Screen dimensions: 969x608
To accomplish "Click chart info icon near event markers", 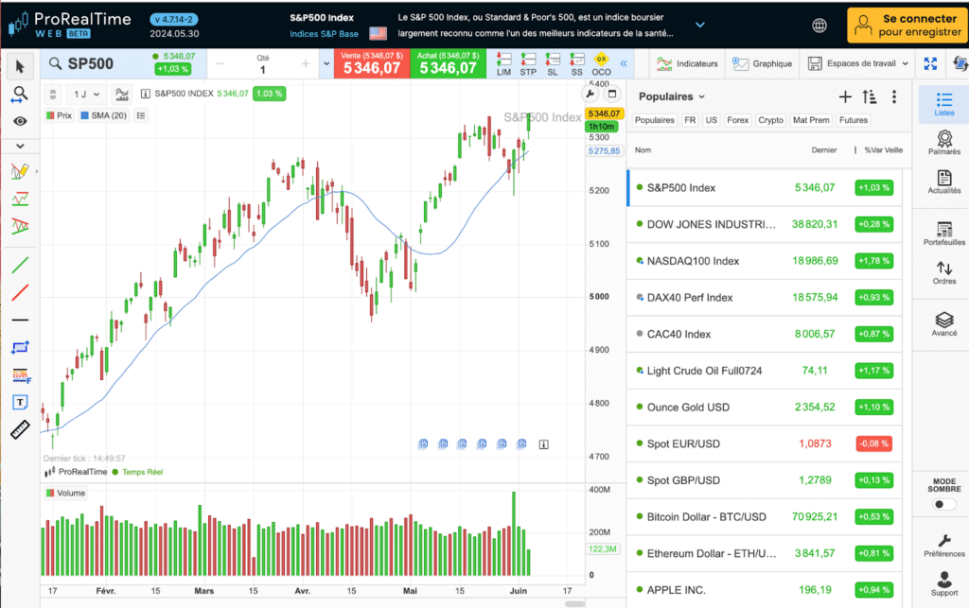I will click(544, 444).
